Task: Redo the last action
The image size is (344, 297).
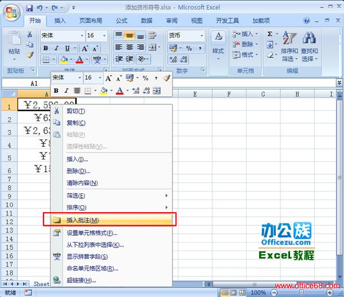Action: pos(54,8)
